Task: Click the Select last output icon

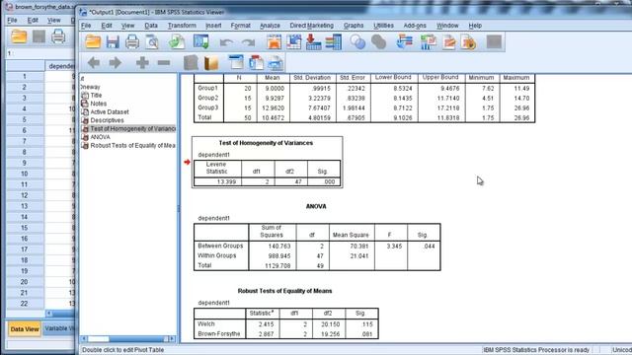Action: click(404, 41)
